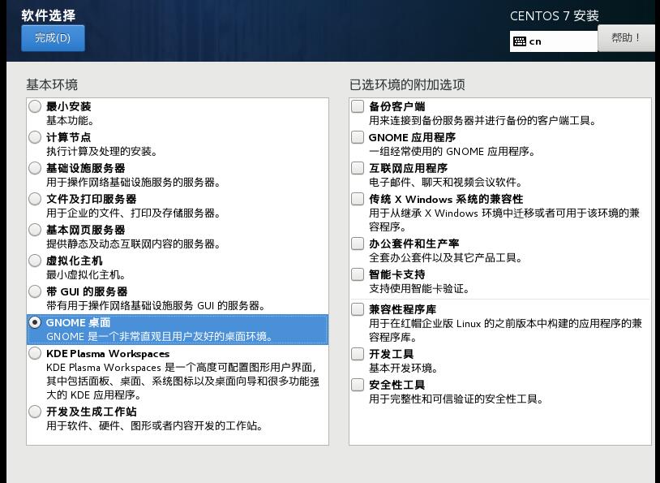Screen dimensions: 660x483
Task: Check the 兼容性程序库 checkbox
Action: point(358,309)
